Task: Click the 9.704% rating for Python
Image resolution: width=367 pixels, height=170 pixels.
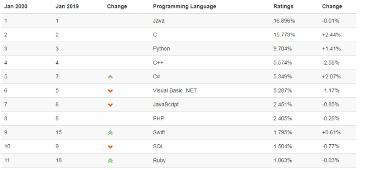Action: click(x=282, y=49)
